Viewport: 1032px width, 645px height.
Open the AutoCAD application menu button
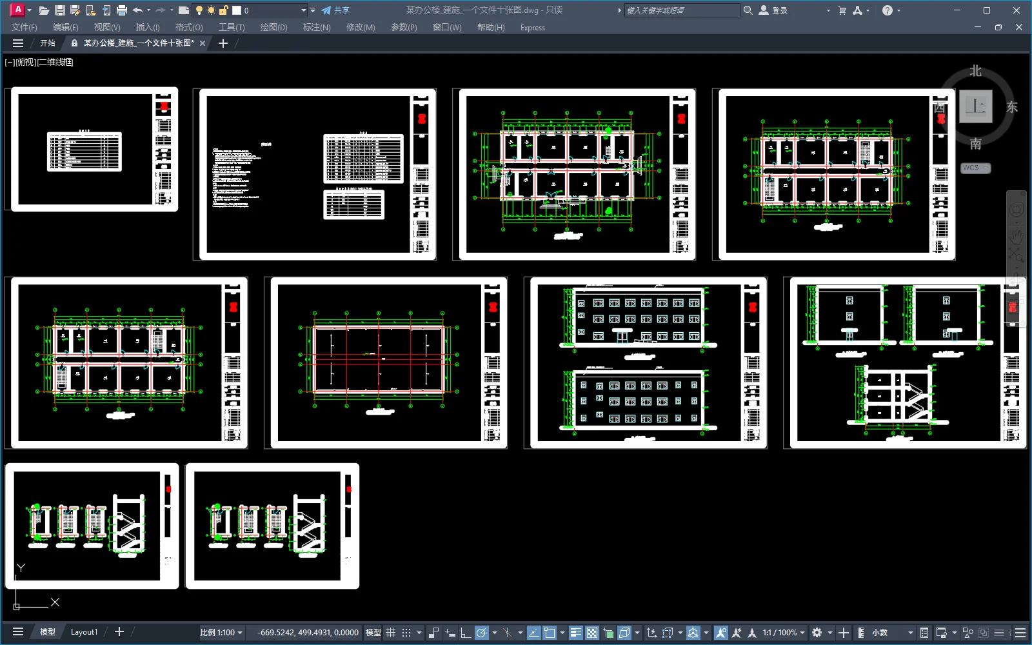[19, 10]
